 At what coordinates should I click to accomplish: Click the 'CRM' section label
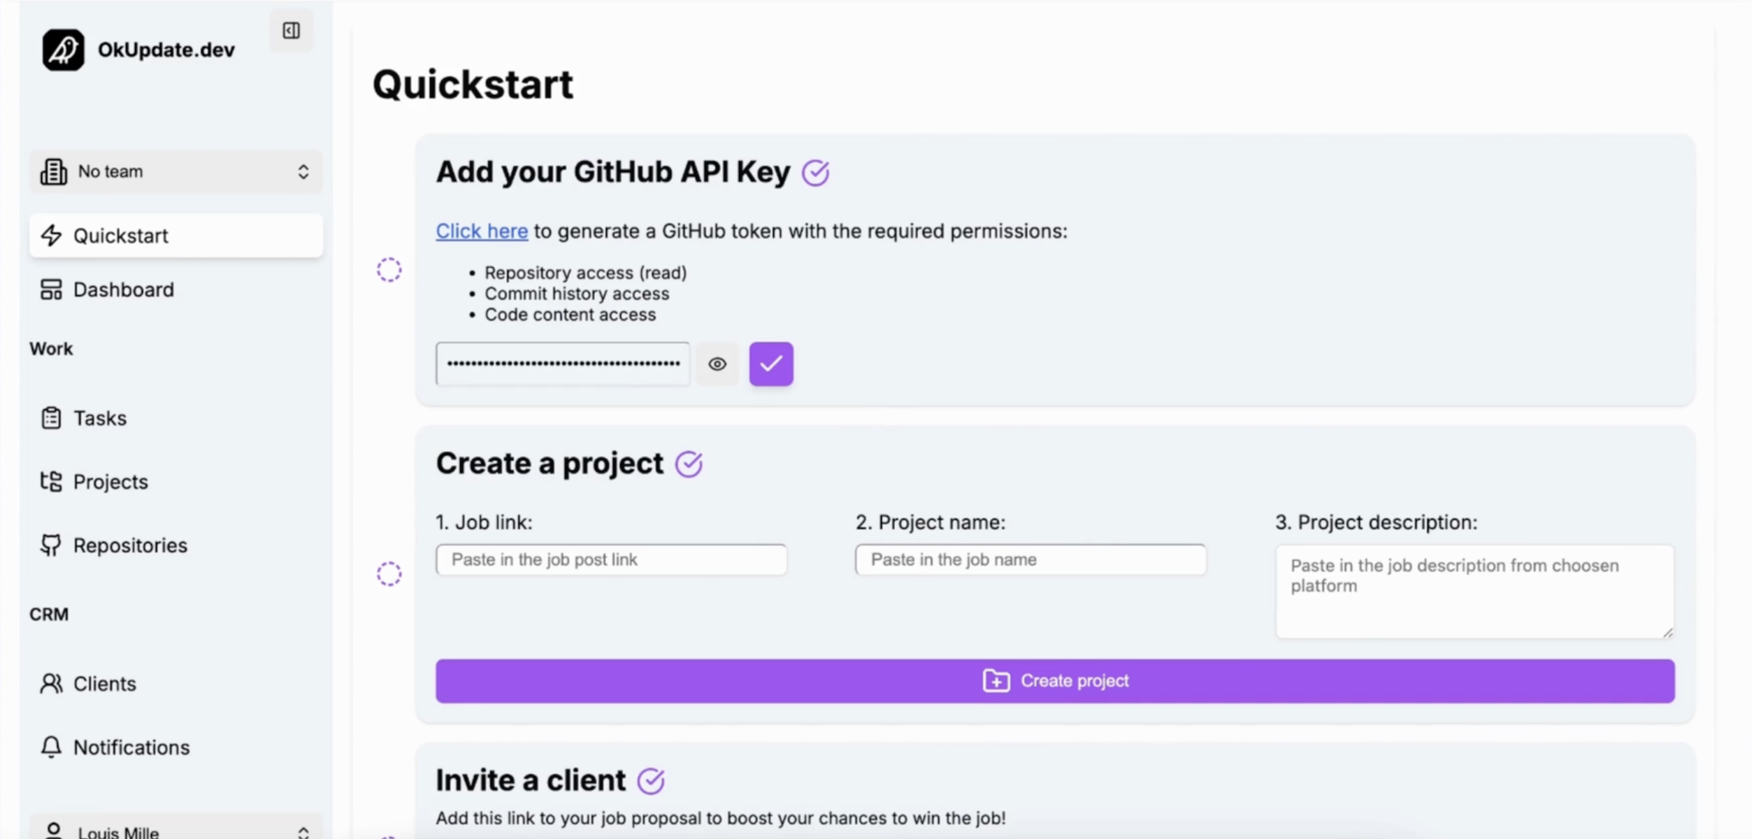coord(49,615)
